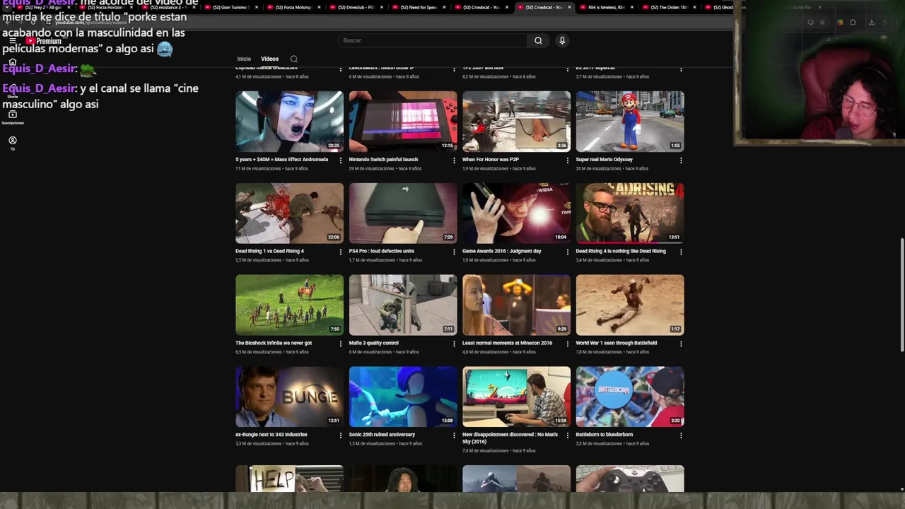Close the RE4 is timeless browser tab
The image size is (905, 509).
pyautogui.click(x=632, y=7)
